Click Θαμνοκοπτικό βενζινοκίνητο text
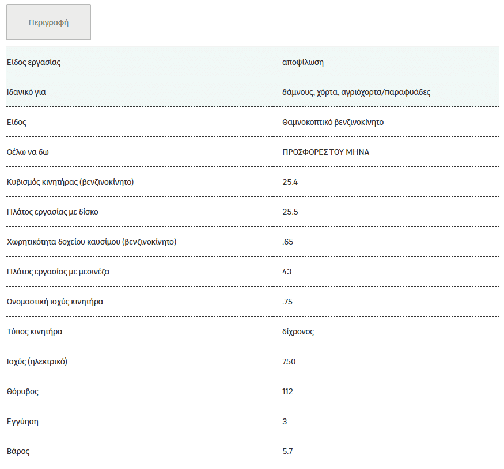 [333, 122]
